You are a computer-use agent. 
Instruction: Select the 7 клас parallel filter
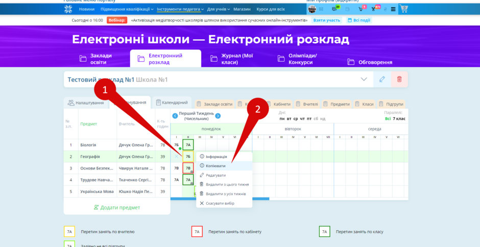pyautogui.click(x=399, y=119)
